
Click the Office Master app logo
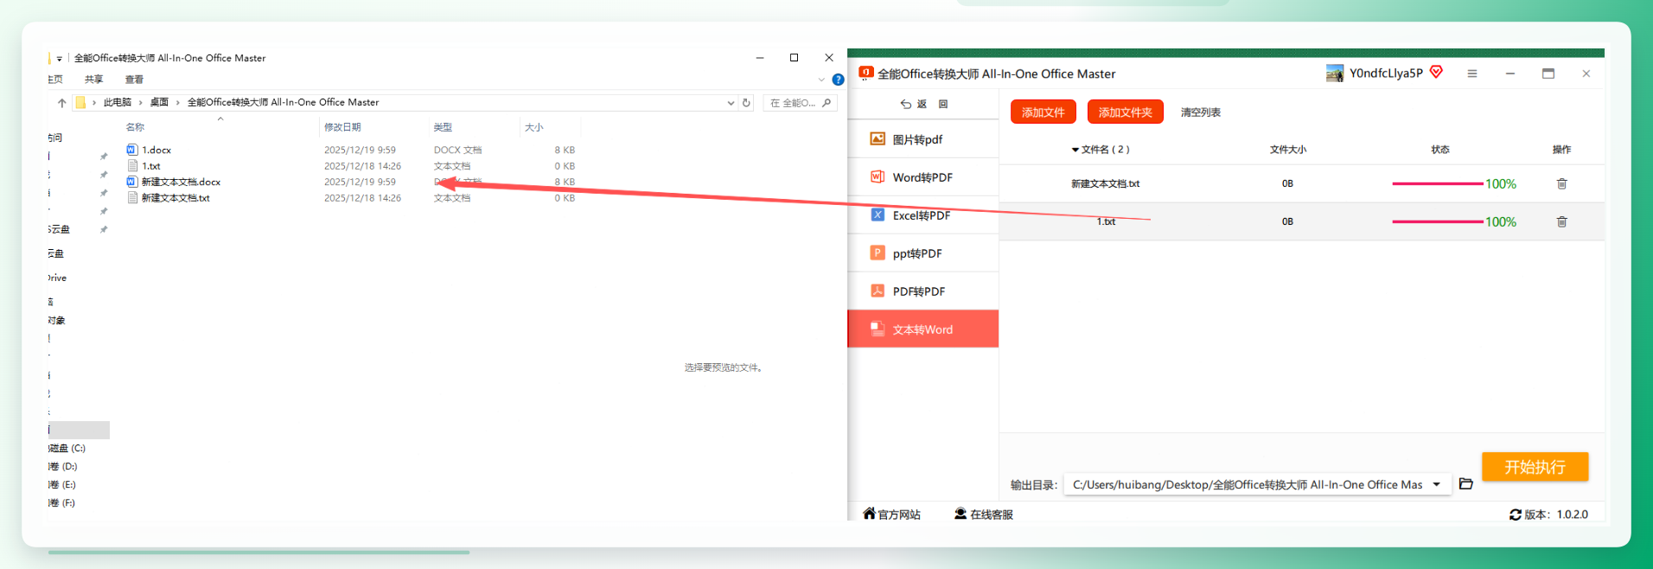click(865, 73)
